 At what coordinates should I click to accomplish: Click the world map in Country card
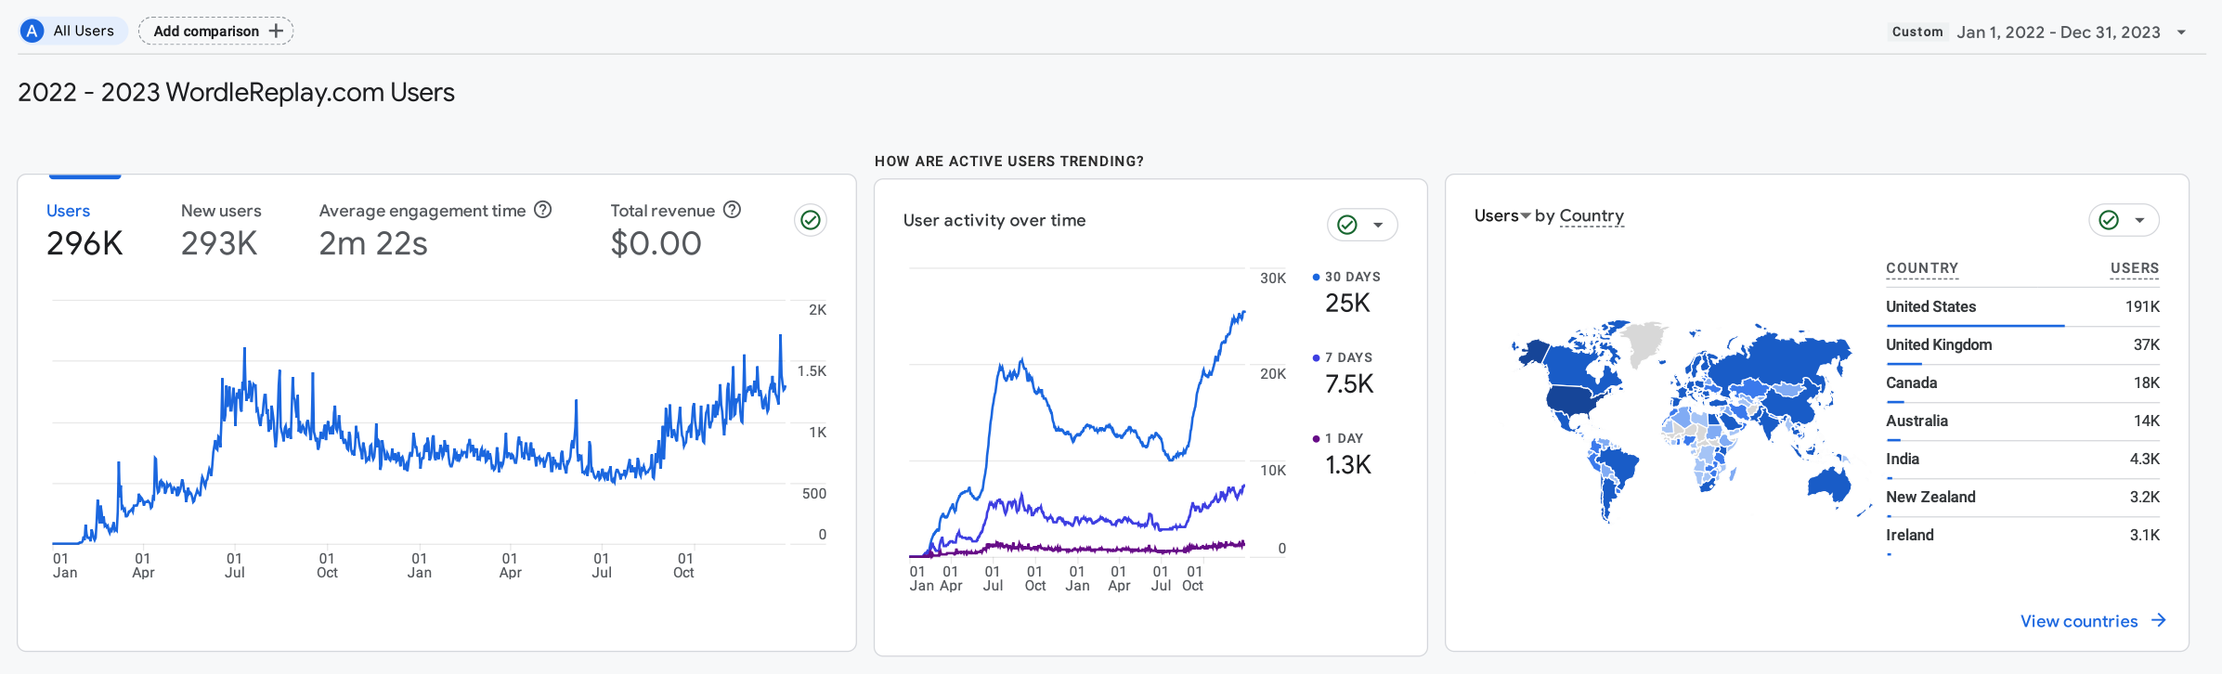1681,418
